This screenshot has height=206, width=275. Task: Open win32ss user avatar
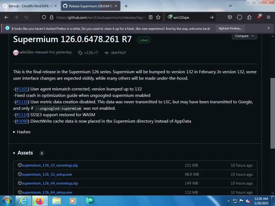pyautogui.click(x=16, y=53)
